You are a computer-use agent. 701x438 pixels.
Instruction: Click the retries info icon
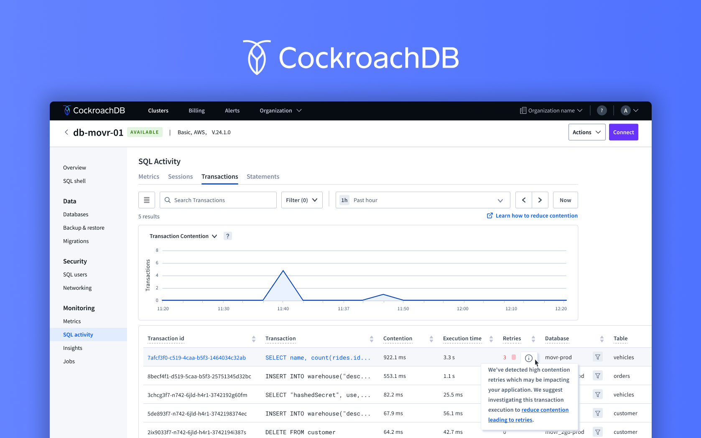[x=529, y=358]
